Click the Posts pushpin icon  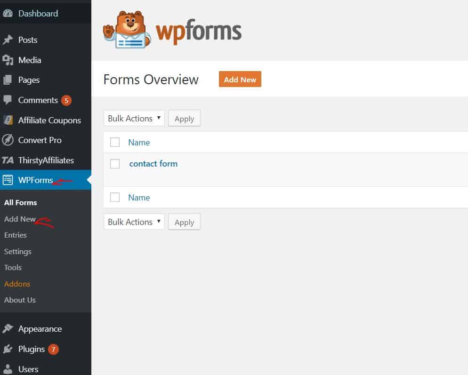pyautogui.click(x=8, y=40)
